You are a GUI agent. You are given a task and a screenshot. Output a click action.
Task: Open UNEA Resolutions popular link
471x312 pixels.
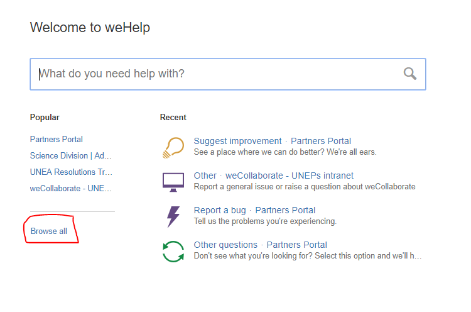pyautogui.click(x=71, y=172)
